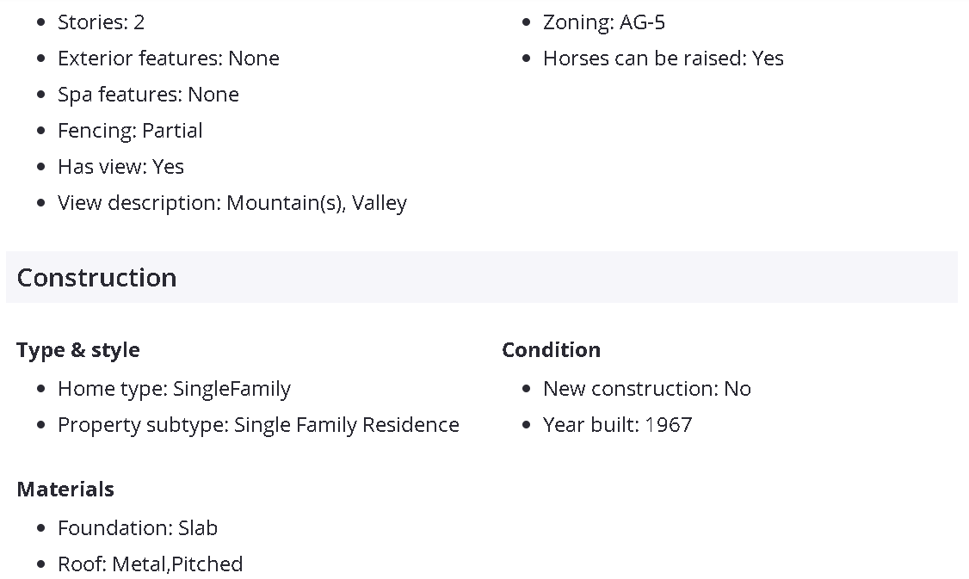Click the word Mountain(s) in view description

(x=285, y=203)
